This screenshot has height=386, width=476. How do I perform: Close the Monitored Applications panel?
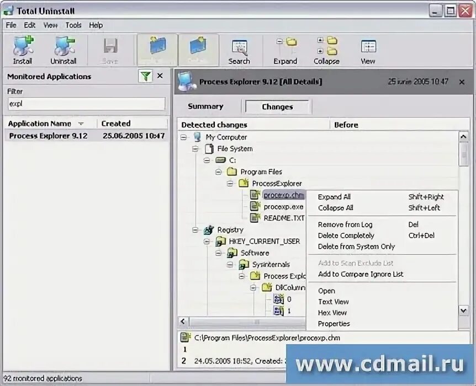(160, 76)
